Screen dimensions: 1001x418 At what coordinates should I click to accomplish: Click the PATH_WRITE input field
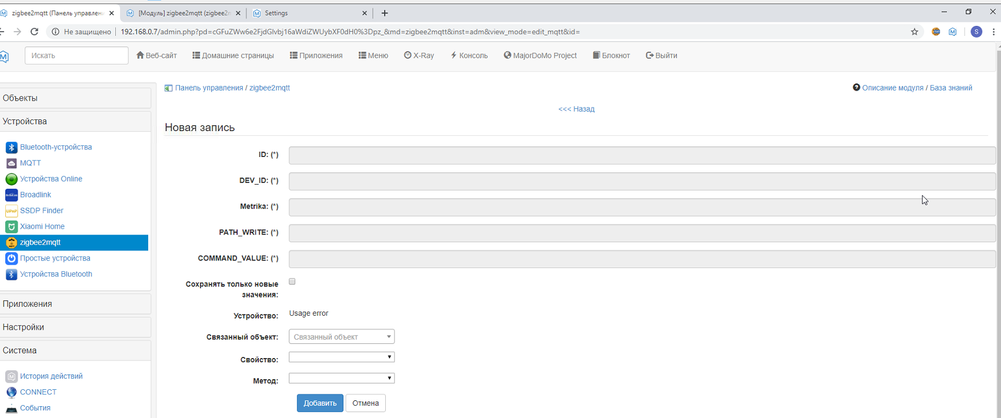tap(642, 233)
